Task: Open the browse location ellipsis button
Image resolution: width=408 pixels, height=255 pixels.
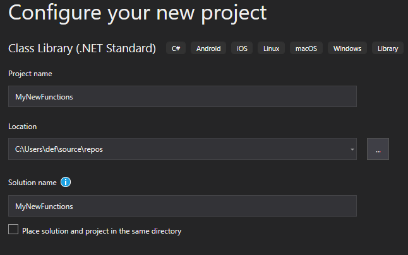Action: click(378, 149)
